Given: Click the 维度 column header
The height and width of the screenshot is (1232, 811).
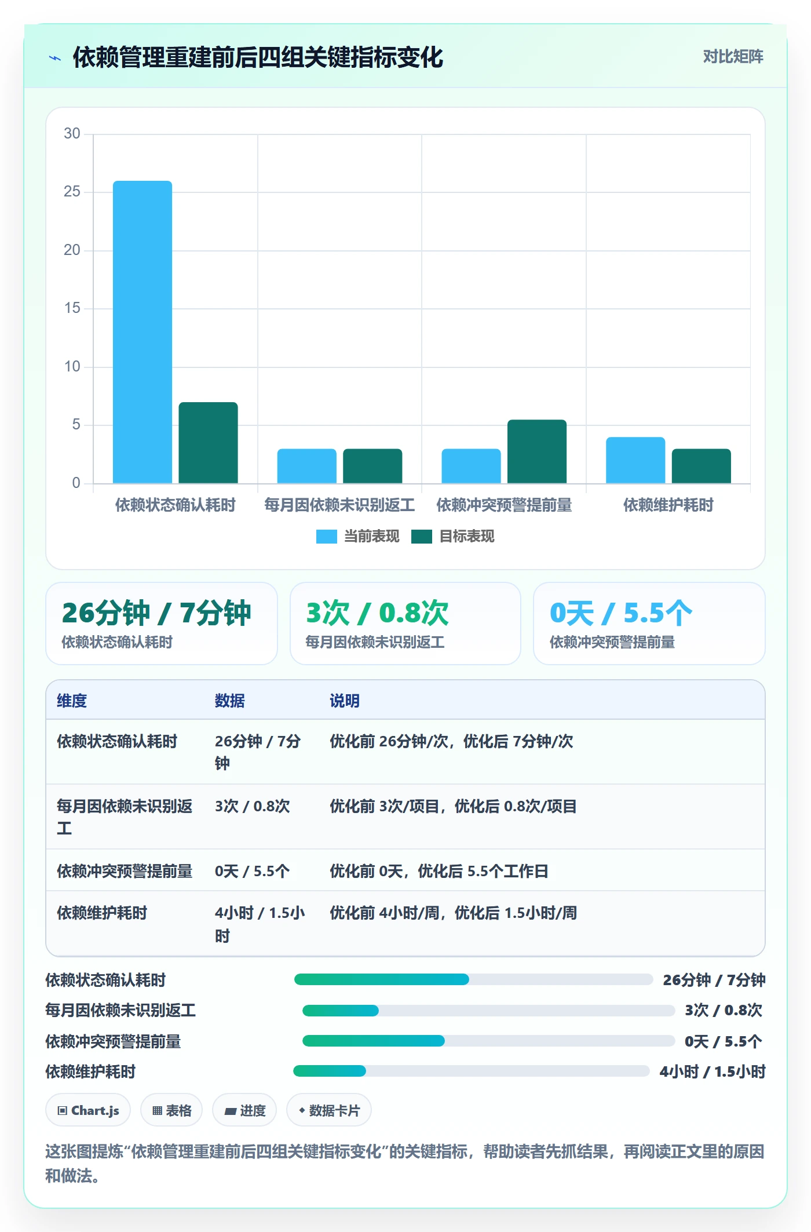Looking at the screenshot, I should (x=72, y=701).
